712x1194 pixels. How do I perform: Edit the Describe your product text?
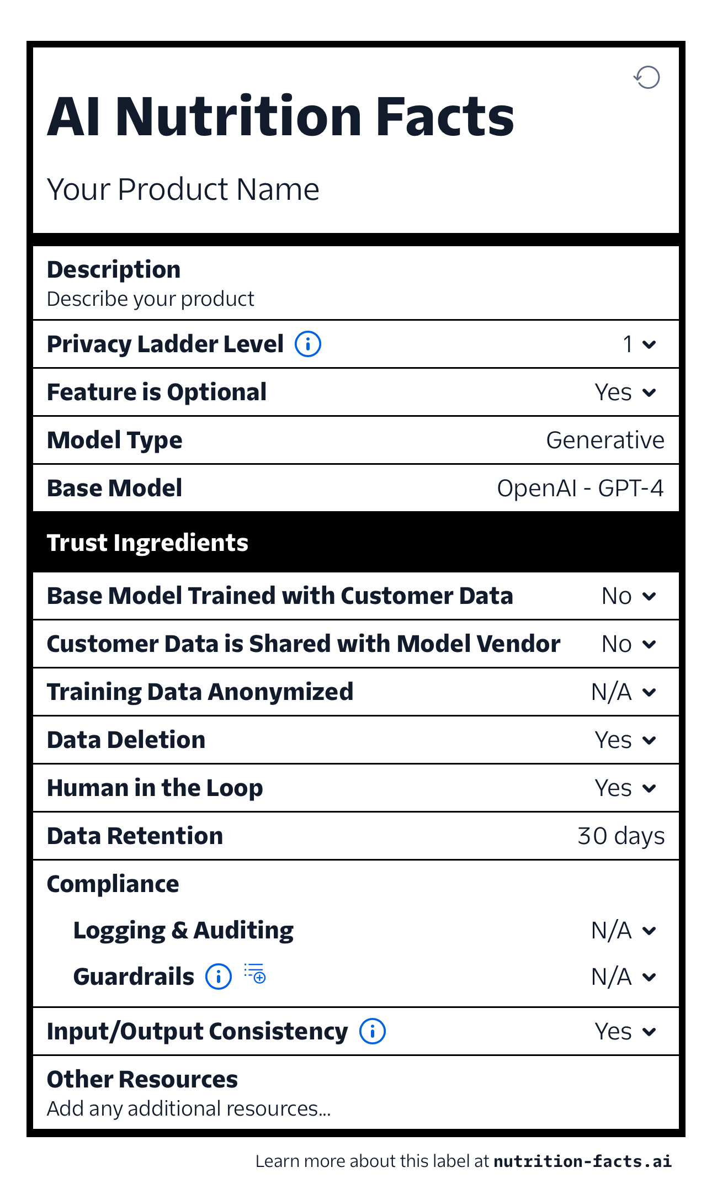tap(151, 299)
